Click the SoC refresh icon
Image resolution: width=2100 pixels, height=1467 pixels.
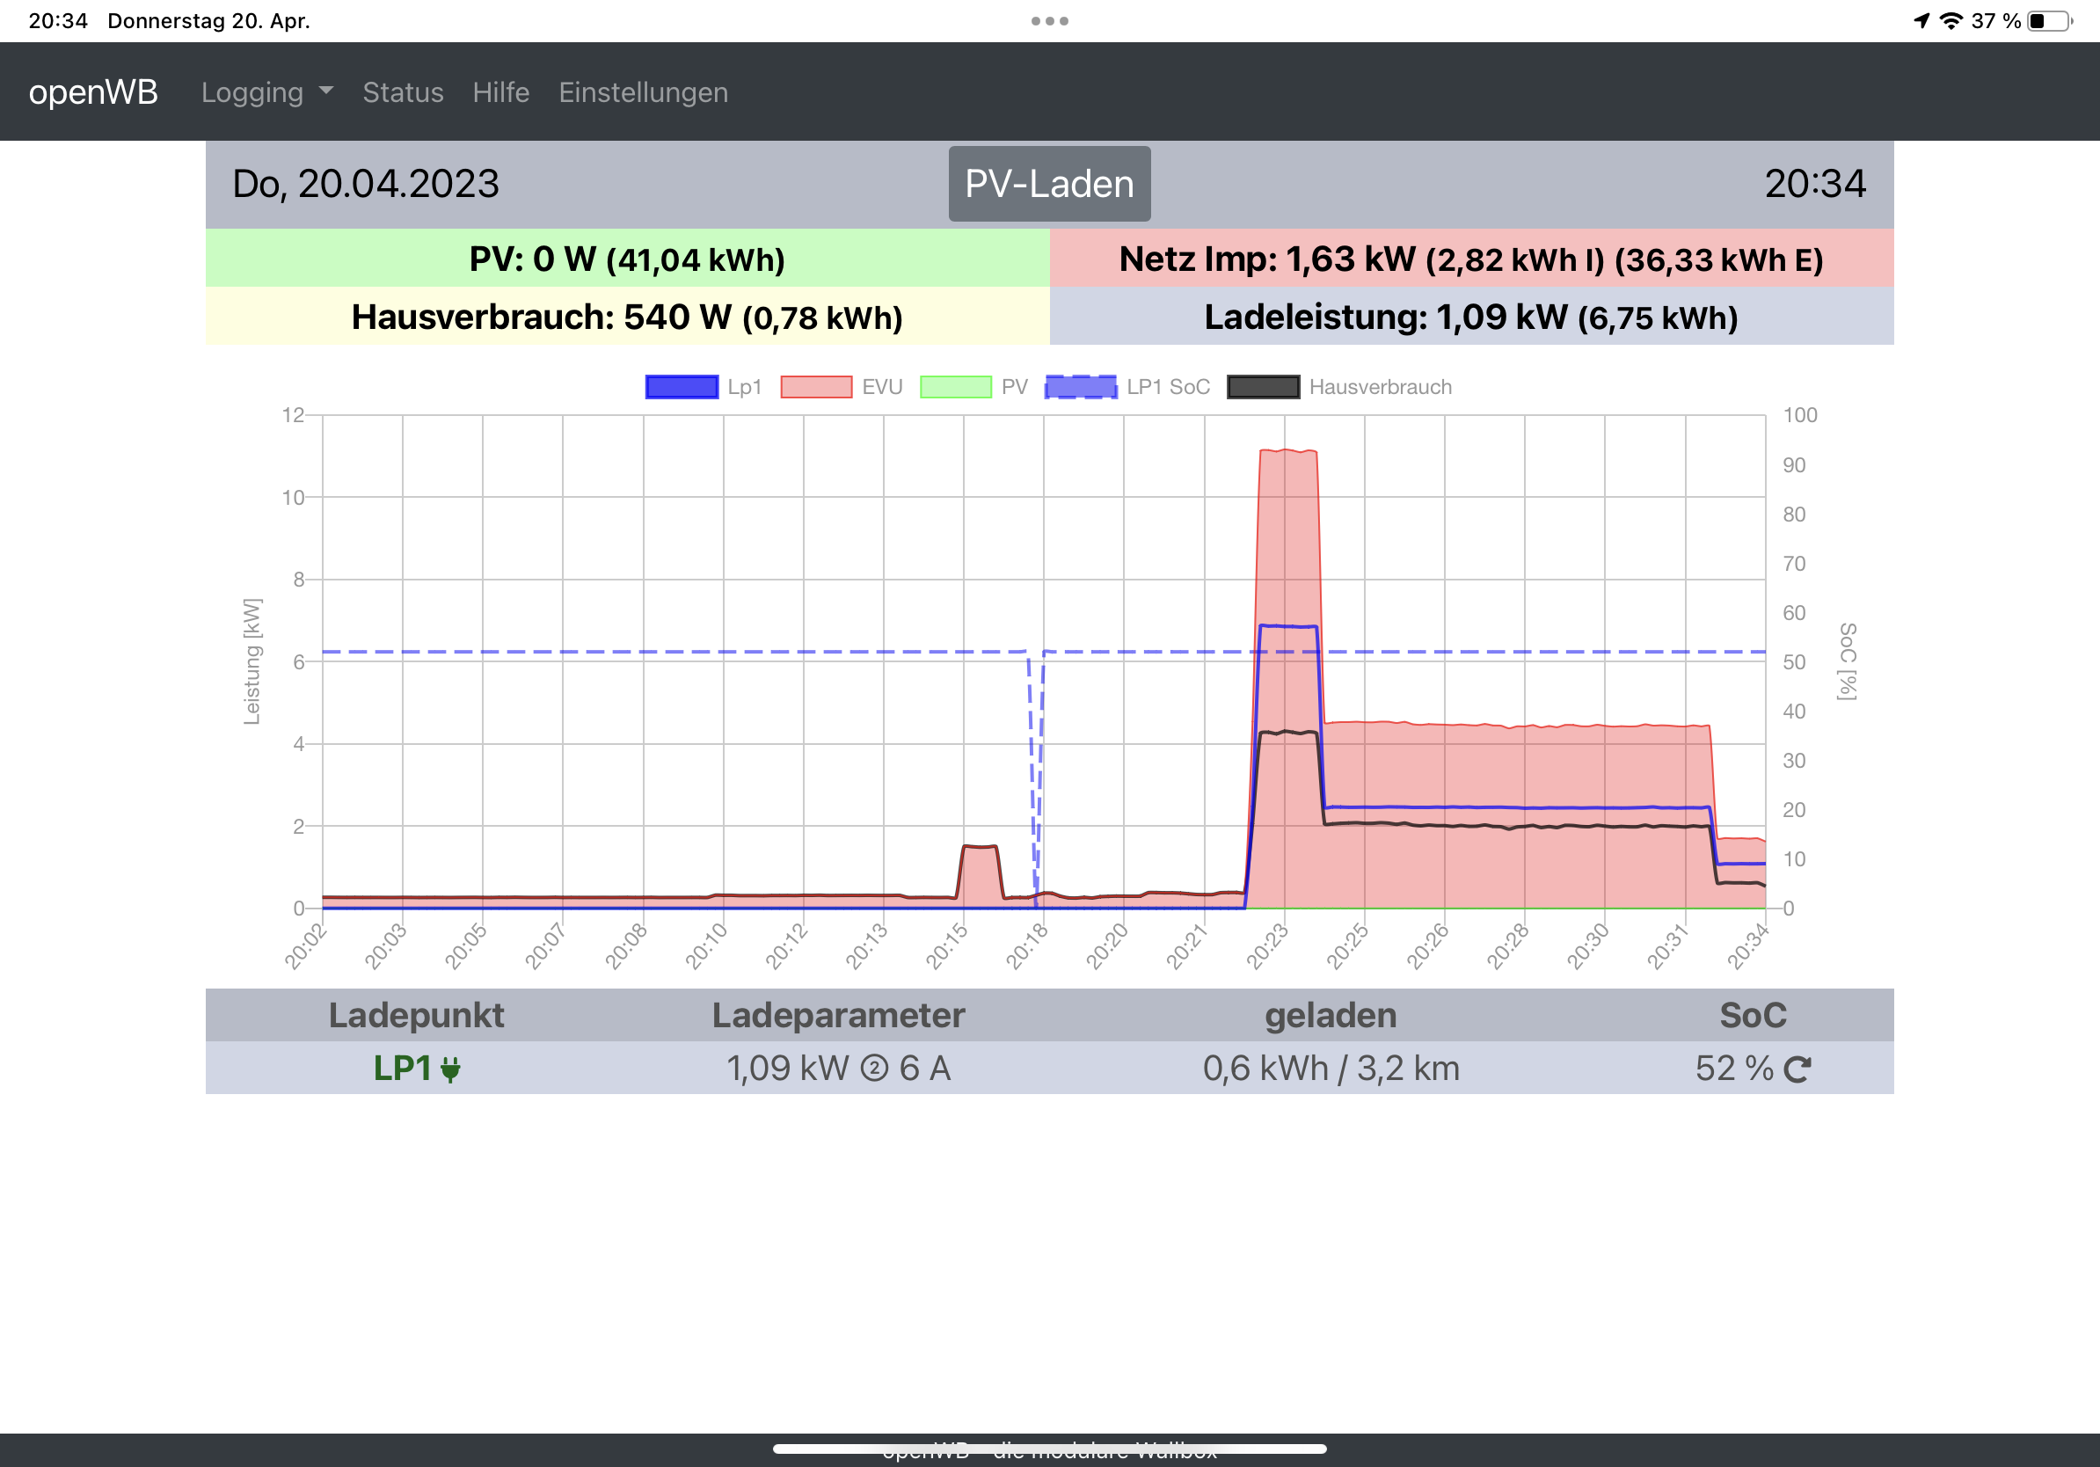click(x=1797, y=1069)
